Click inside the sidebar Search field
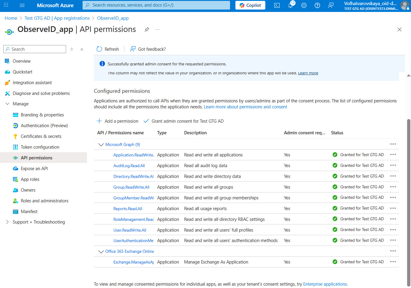 click(34, 49)
